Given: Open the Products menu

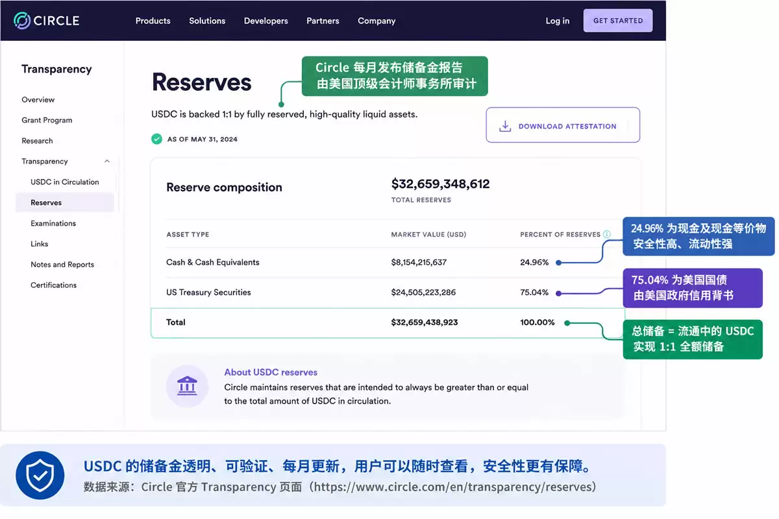Looking at the screenshot, I should pyautogui.click(x=153, y=21).
